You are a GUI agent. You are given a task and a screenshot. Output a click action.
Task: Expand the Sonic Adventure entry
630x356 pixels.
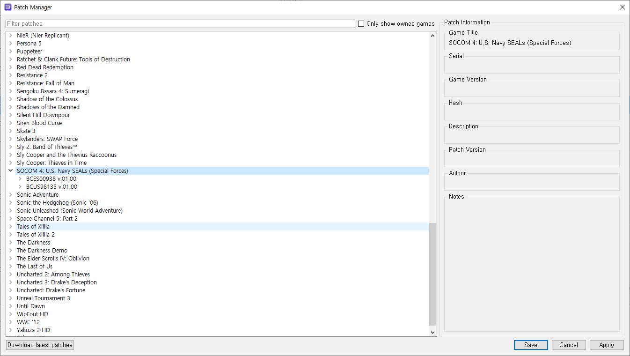click(10, 195)
